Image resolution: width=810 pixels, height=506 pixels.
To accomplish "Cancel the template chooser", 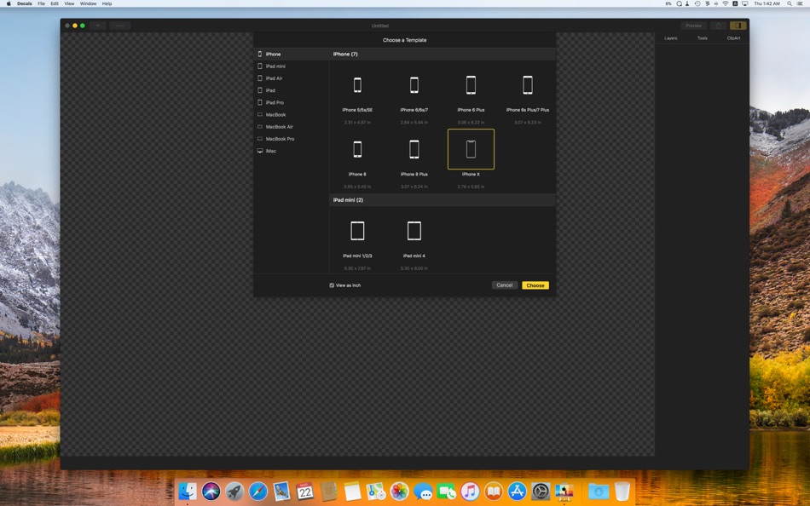I will click(x=504, y=285).
